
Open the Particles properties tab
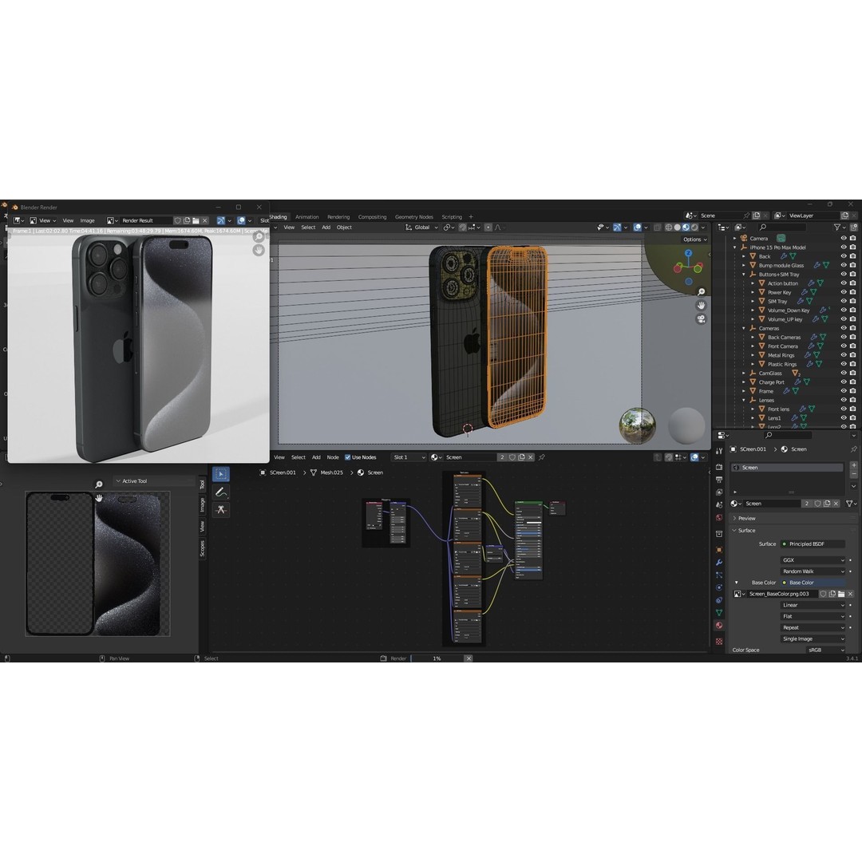point(719,575)
